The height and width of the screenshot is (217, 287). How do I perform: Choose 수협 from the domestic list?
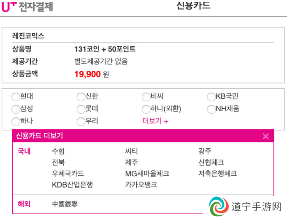[58, 151]
